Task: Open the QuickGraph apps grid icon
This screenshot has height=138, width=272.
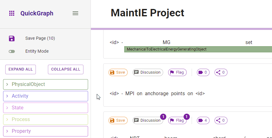Action: click(12, 13)
